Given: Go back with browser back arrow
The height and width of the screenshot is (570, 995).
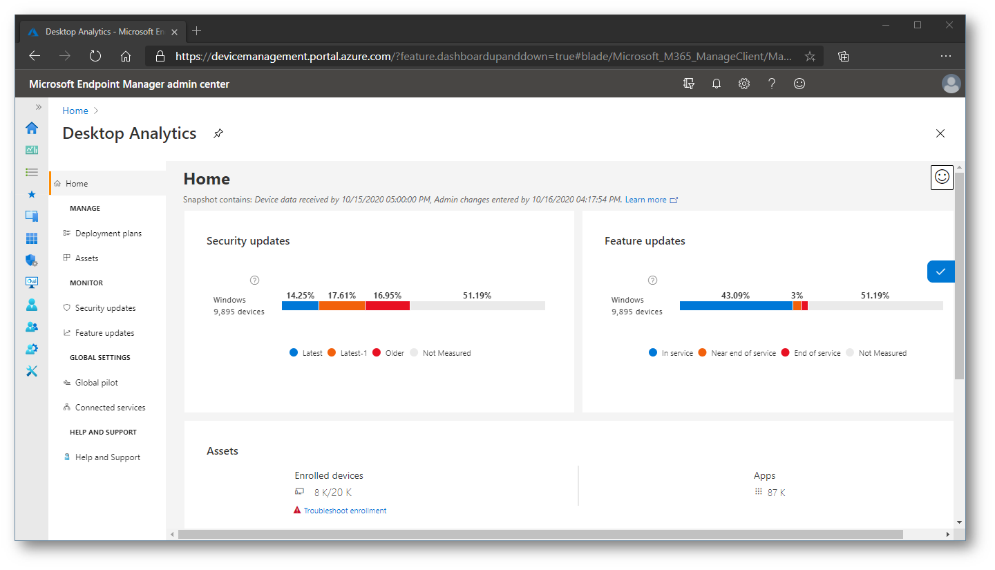Looking at the screenshot, I should [x=35, y=57].
